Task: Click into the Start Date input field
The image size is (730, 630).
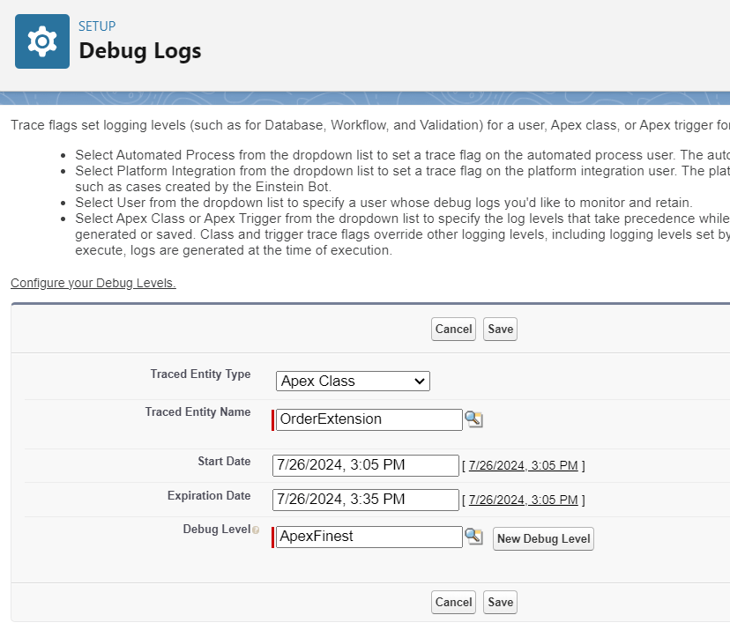Action: tap(365, 465)
